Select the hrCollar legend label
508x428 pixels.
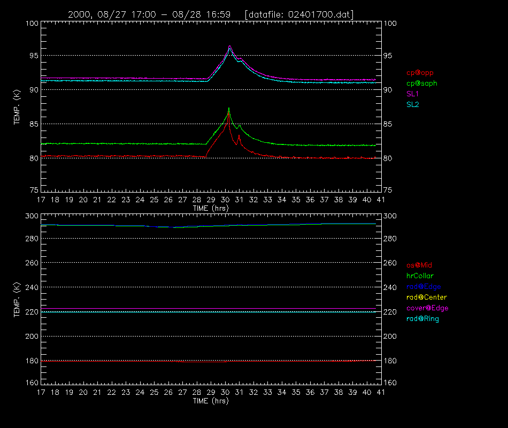(420, 276)
